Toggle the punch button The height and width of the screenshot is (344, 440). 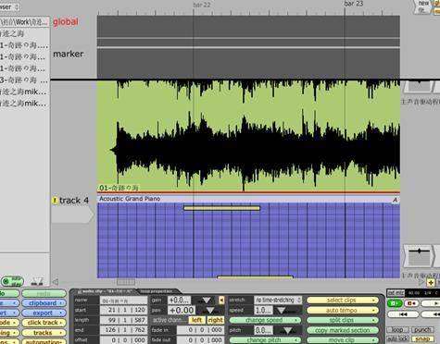tap(422, 330)
